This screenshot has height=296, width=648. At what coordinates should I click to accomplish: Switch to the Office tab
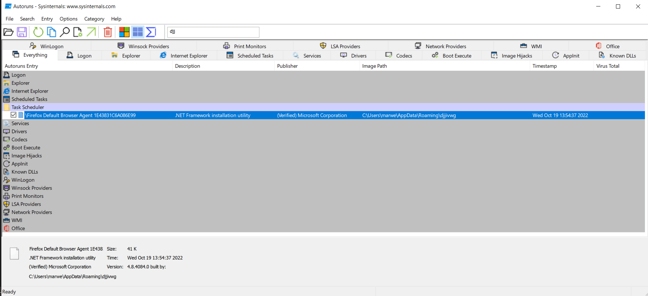pos(607,46)
